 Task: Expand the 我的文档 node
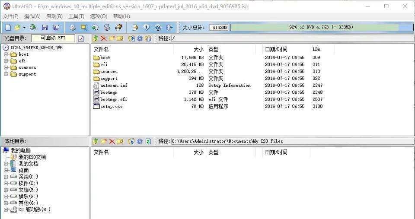(6, 164)
